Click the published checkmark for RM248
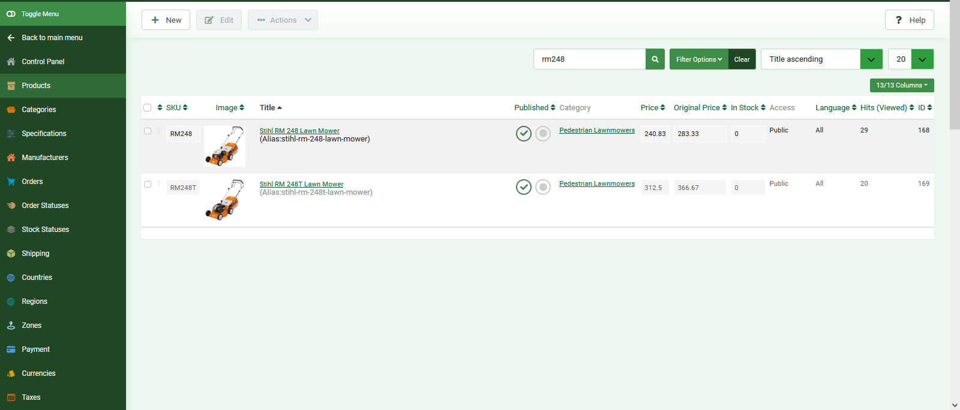This screenshot has width=960, height=410. click(x=524, y=134)
